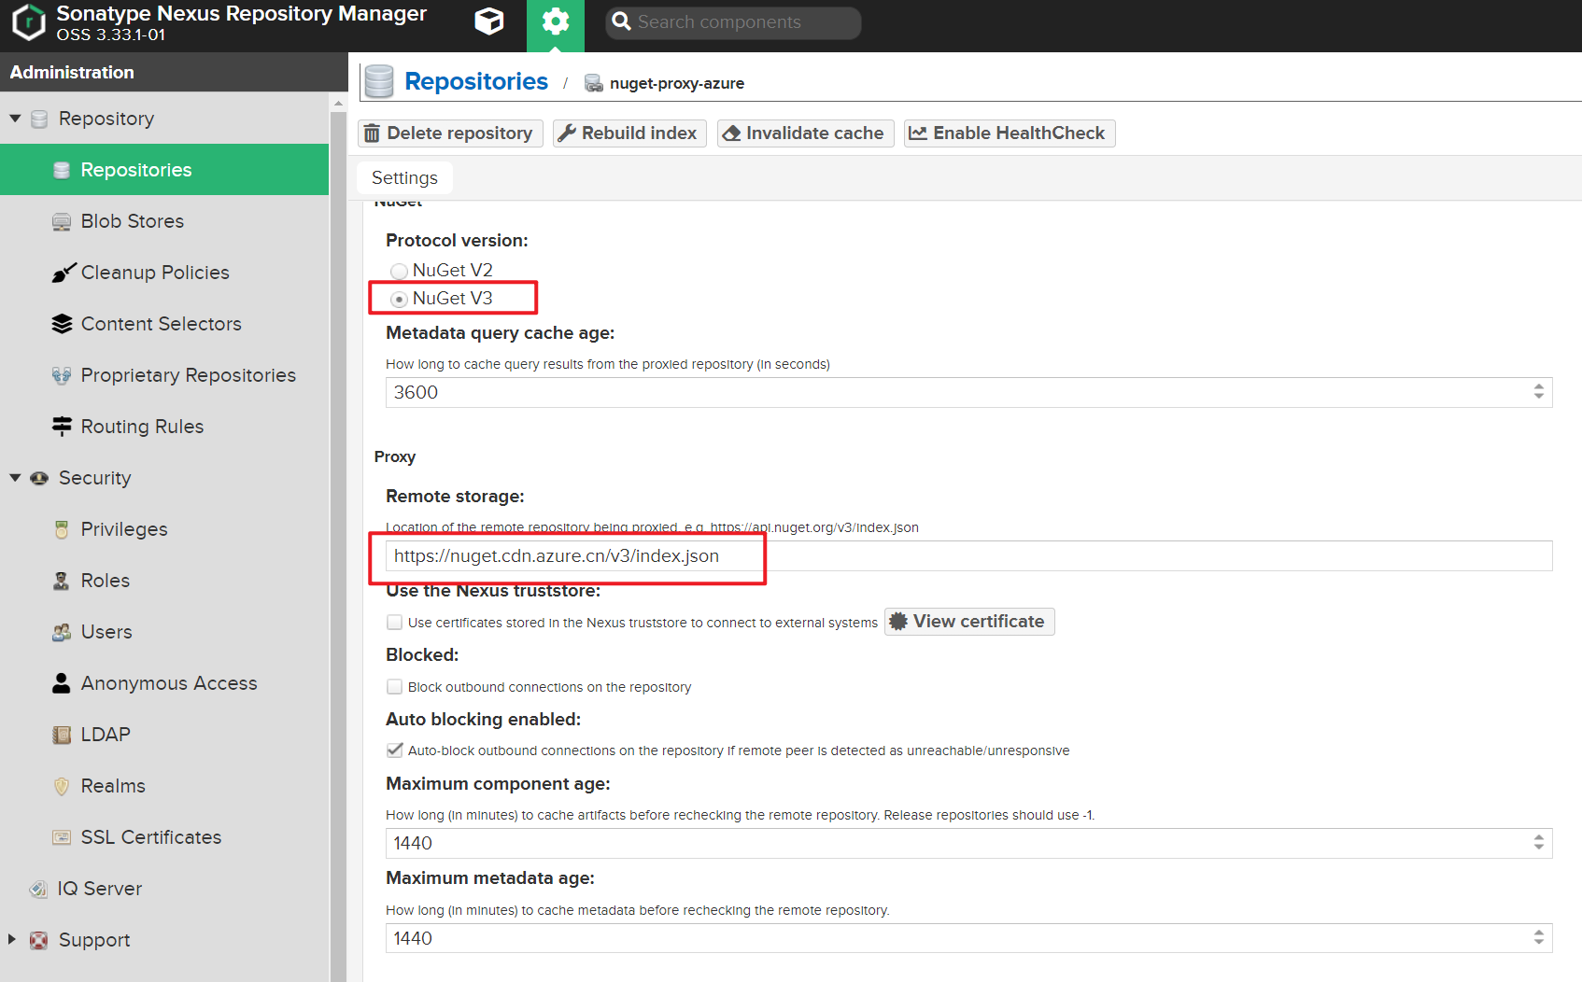Screen dimensions: 1582x982
Task: Click the Security section icon
Action: [x=39, y=478]
